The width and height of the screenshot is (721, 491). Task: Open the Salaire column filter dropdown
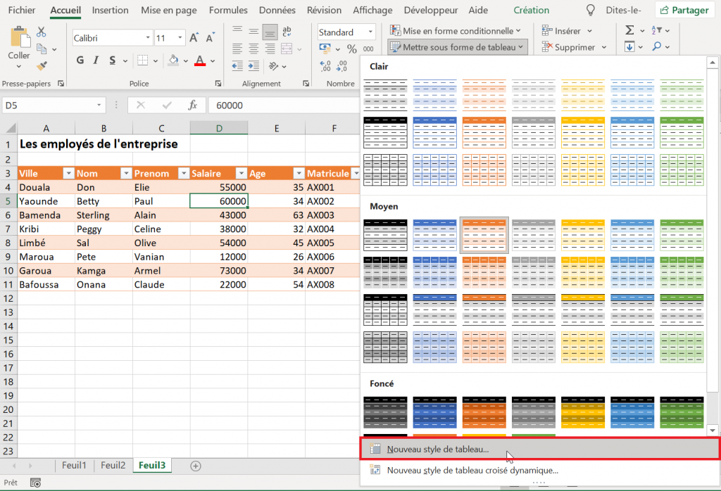(241, 173)
